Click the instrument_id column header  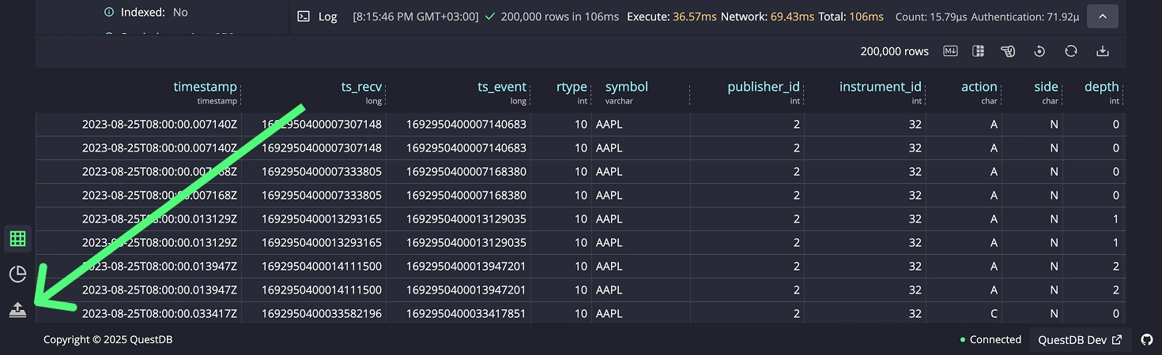(880, 87)
